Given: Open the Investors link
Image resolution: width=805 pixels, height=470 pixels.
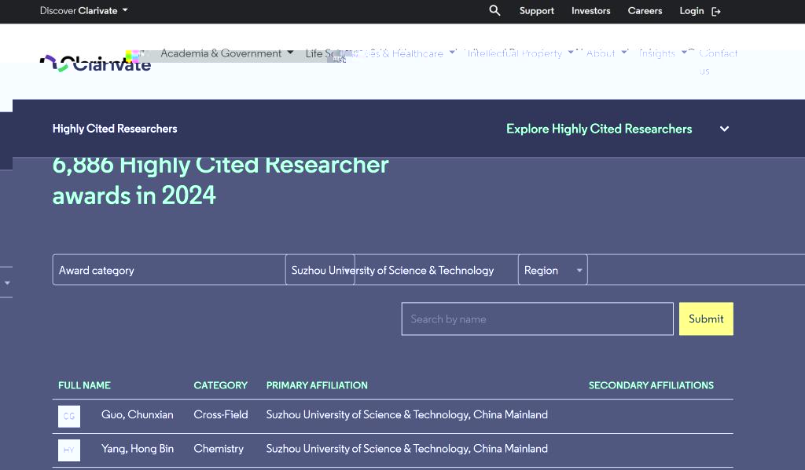Looking at the screenshot, I should click(591, 11).
